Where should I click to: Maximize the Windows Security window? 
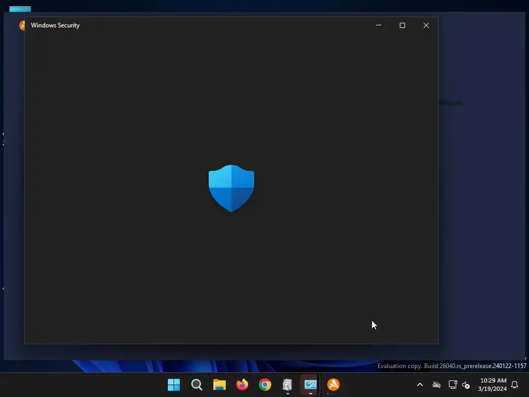(402, 25)
